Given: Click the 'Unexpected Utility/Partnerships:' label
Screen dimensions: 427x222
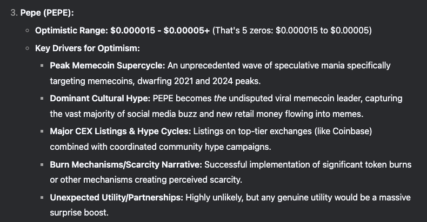Looking at the screenshot, I should tap(117, 198).
